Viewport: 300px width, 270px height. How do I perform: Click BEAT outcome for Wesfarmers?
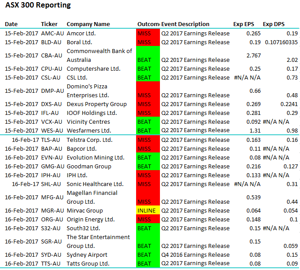(148, 130)
